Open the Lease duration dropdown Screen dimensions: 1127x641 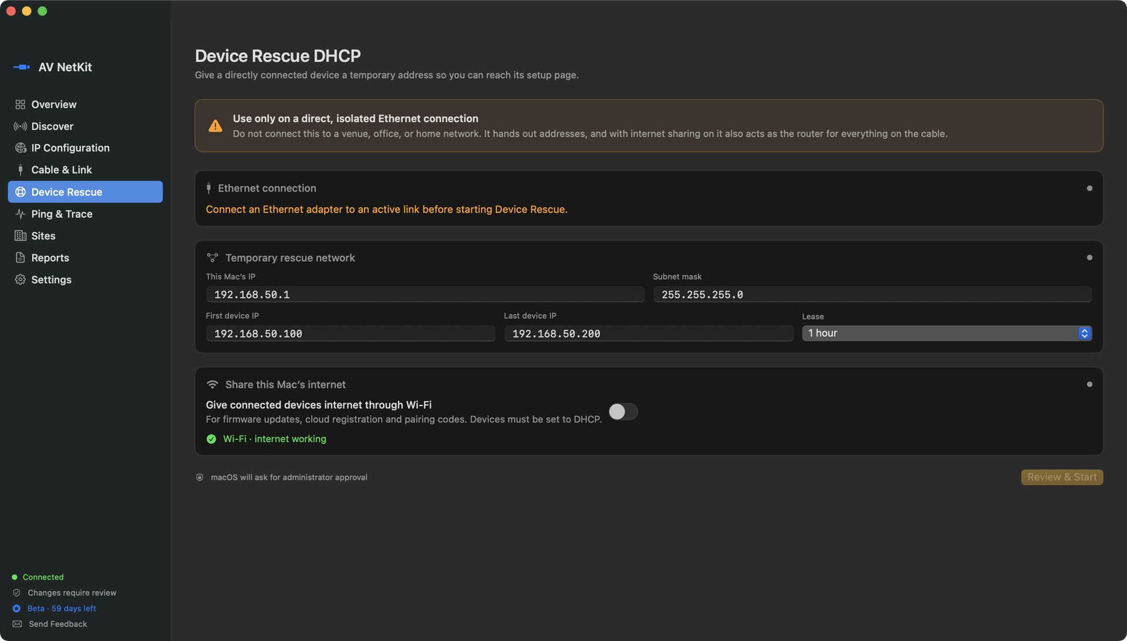(946, 333)
